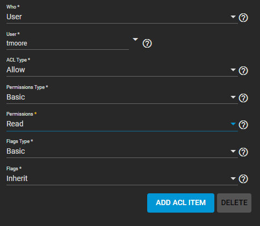Open Flags Type dropdown arrow

coord(233,151)
